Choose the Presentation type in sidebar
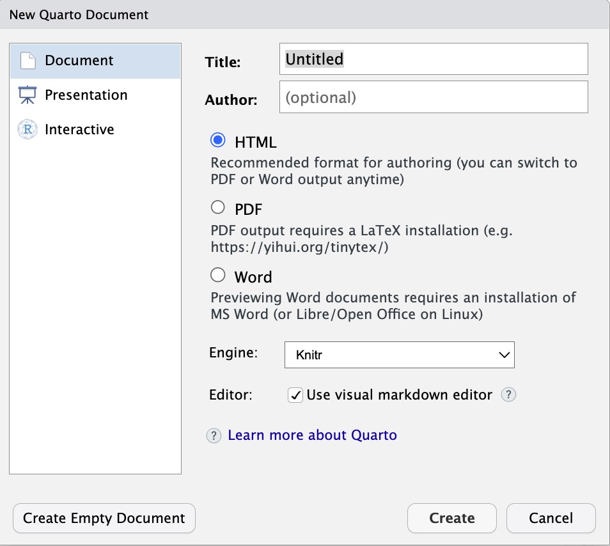Image resolution: width=610 pixels, height=546 pixels. point(95,95)
